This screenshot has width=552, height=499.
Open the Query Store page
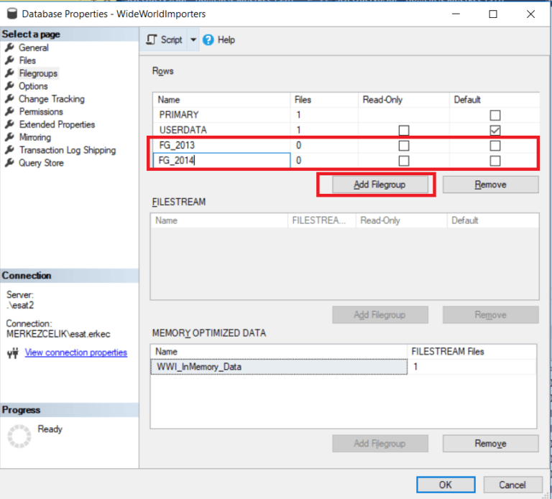click(x=41, y=163)
